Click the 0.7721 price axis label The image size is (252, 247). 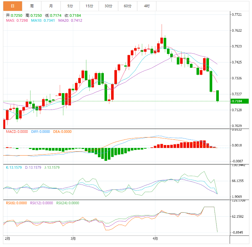pos(237,15)
